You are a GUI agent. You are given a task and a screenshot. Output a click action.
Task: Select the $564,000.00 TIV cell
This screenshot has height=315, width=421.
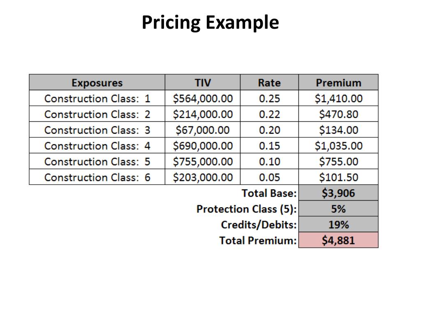click(x=202, y=98)
